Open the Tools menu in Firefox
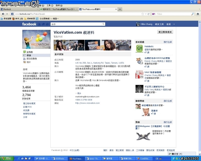 (x=50, y=5)
